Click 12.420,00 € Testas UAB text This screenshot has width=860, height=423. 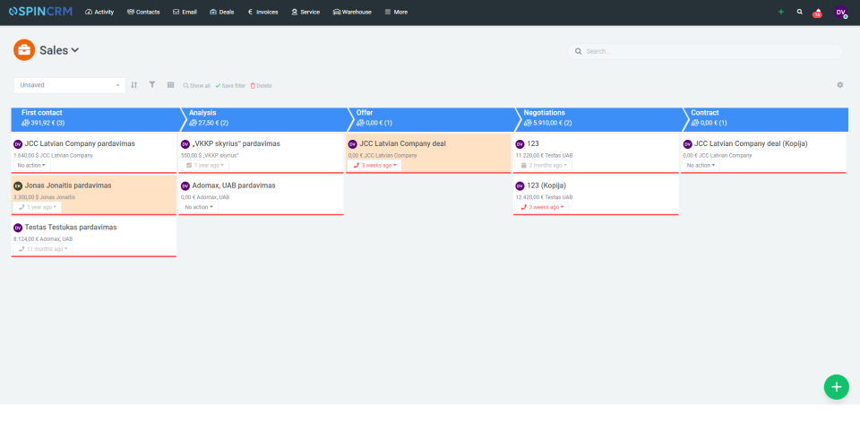tap(544, 197)
